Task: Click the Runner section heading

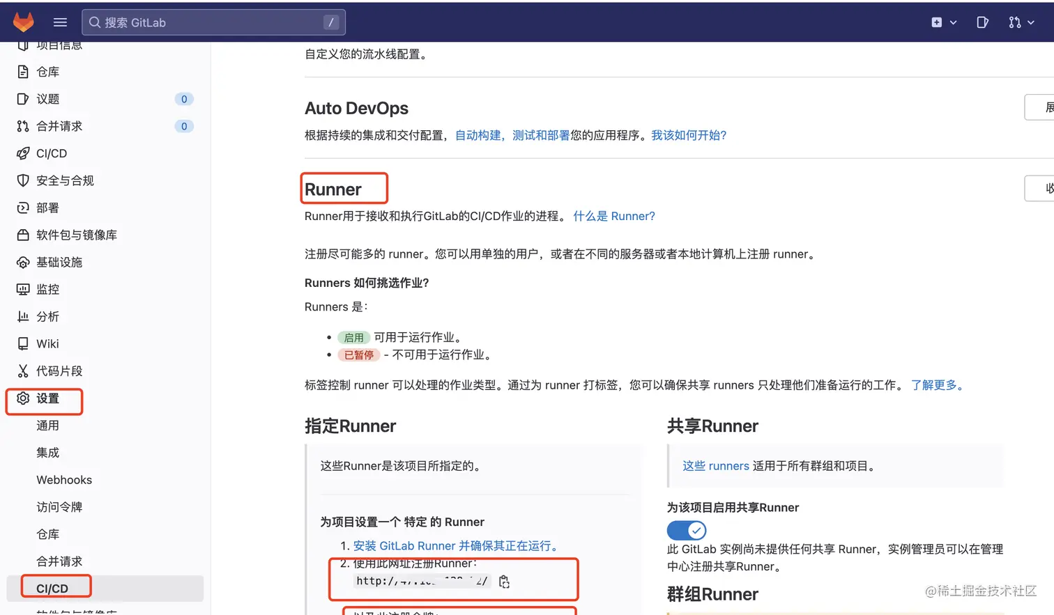Action: [x=333, y=189]
